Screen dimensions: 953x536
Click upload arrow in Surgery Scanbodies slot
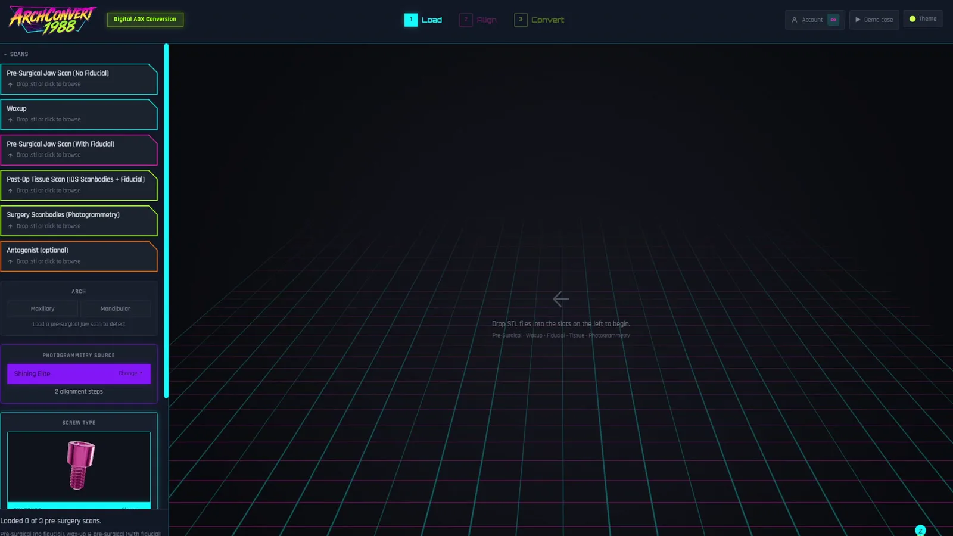point(10,226)
